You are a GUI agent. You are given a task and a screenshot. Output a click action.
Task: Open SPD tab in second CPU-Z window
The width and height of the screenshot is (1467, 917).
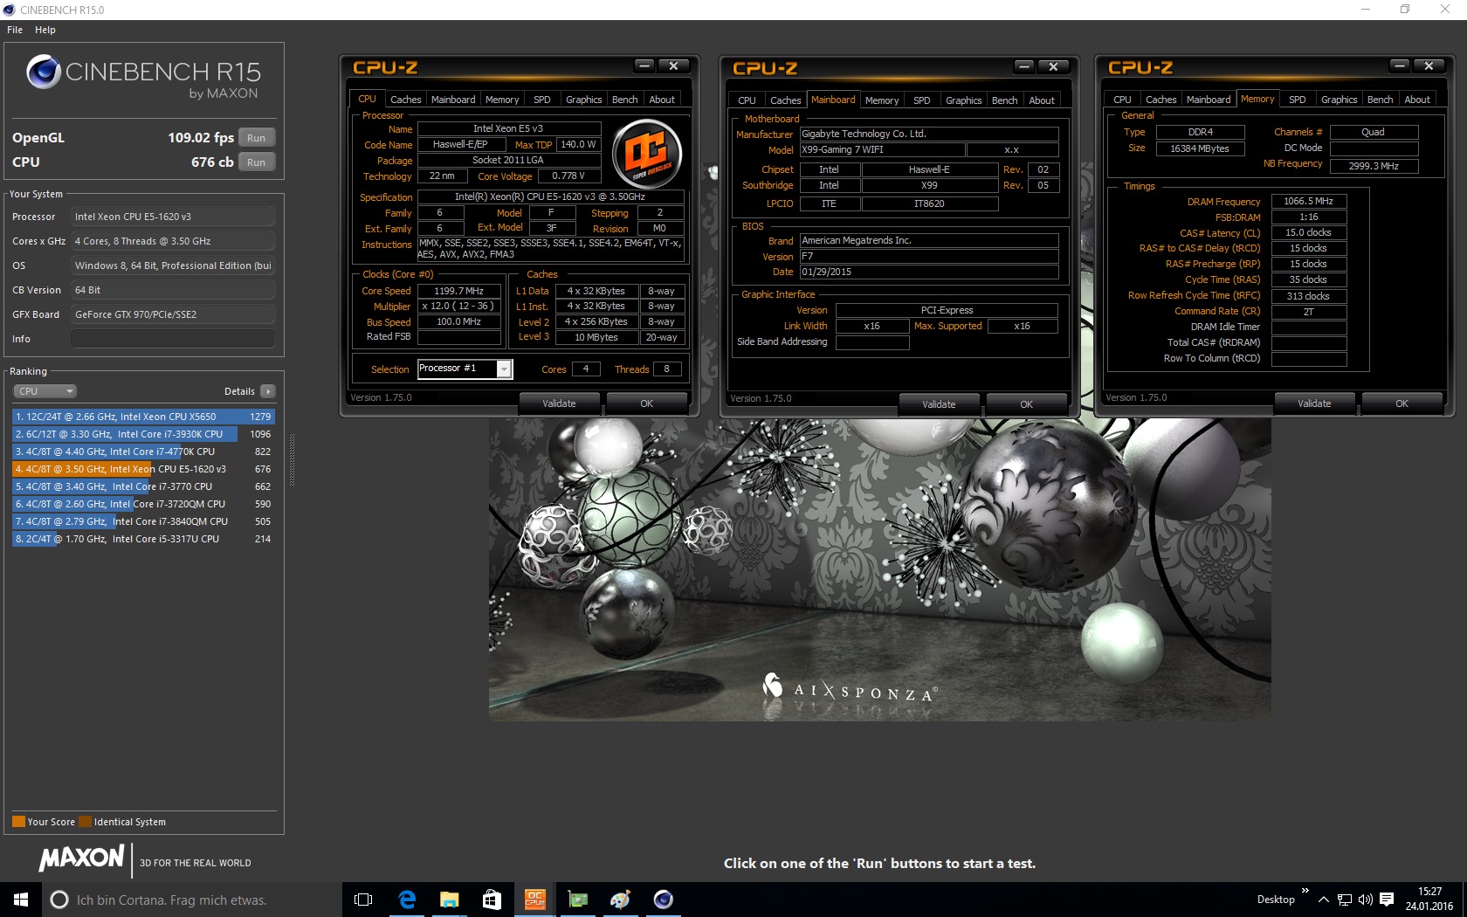pos(921,100)
